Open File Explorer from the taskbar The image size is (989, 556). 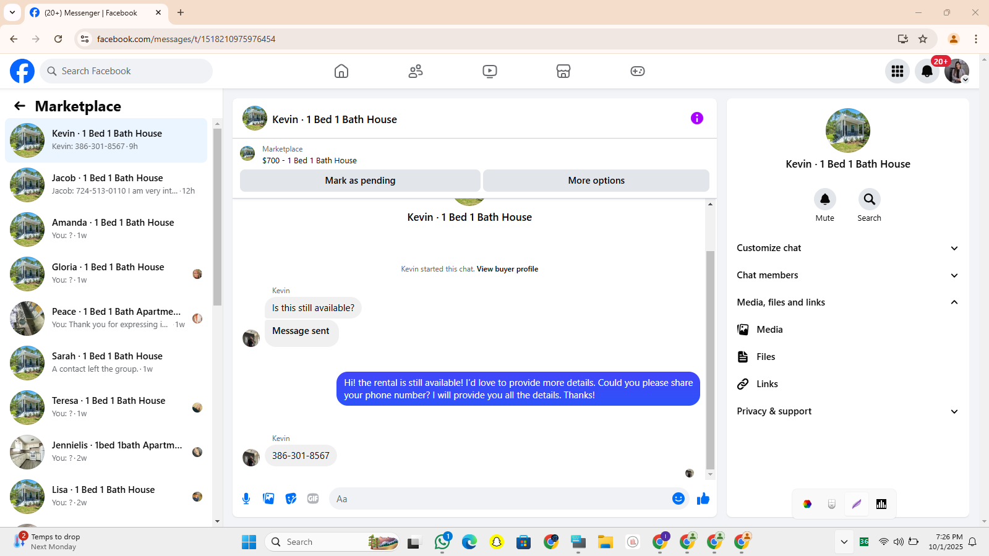tap(605, 542)
